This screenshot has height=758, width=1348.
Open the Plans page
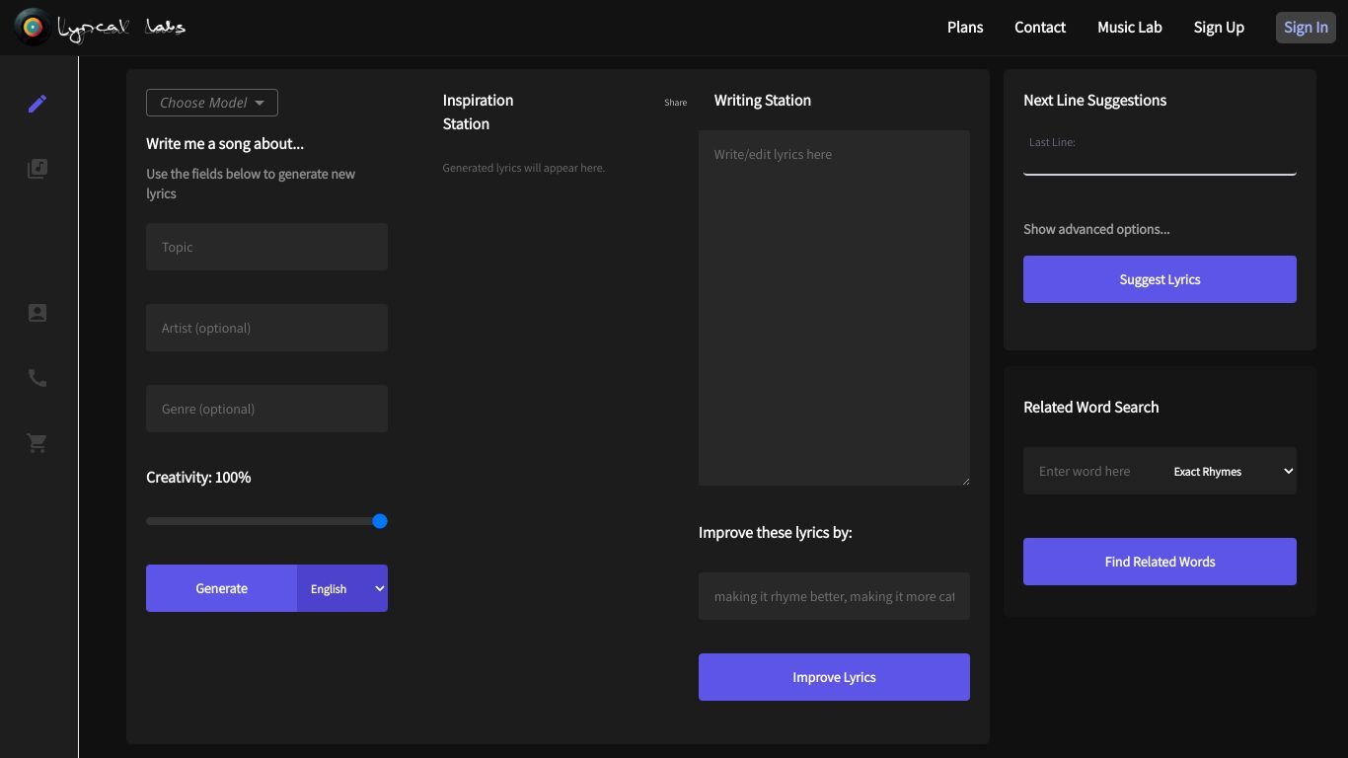(x=965, y=27)
